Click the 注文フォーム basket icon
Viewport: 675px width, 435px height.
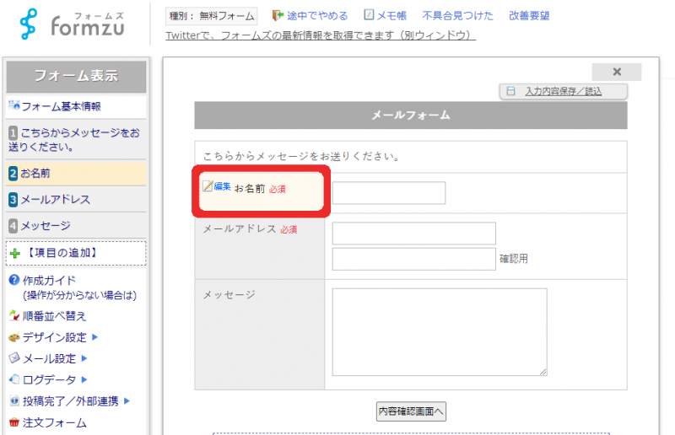point(13,423)
